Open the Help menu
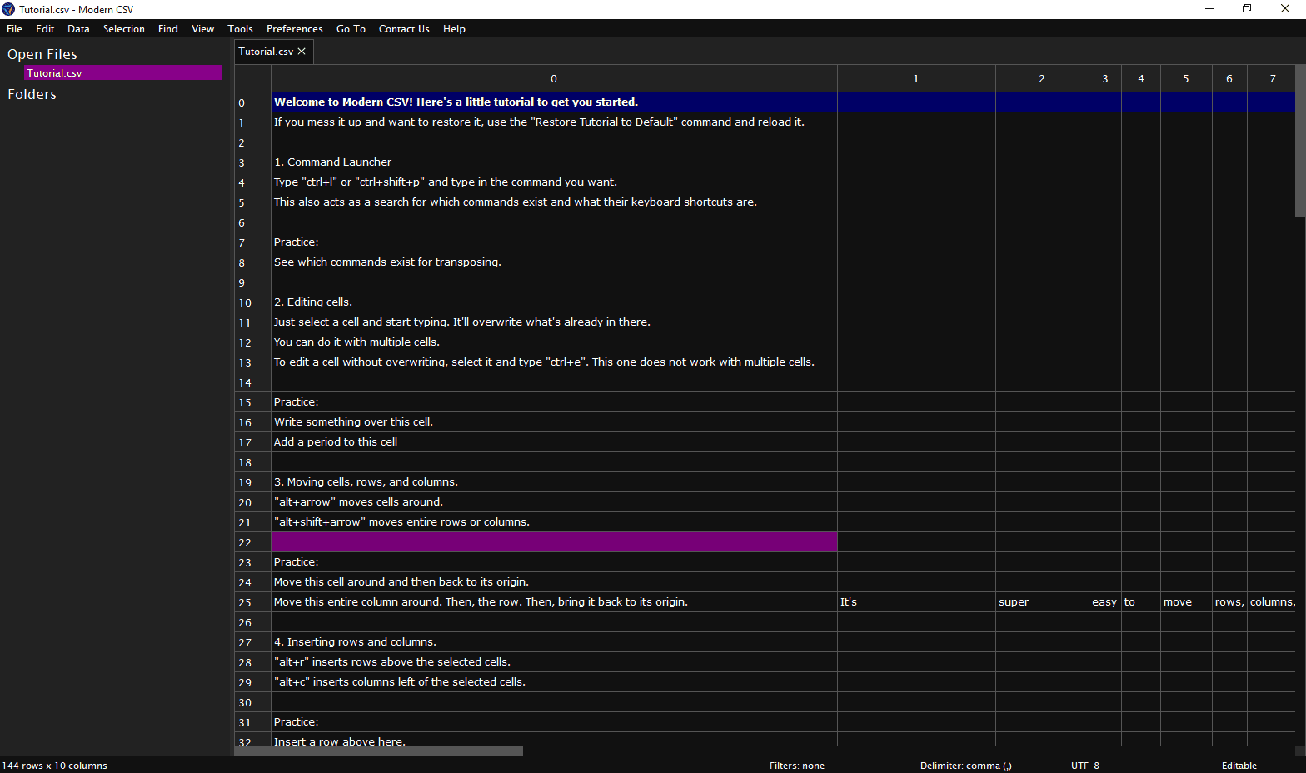This screenshot has height=773, width=1306. pos(454,29)
